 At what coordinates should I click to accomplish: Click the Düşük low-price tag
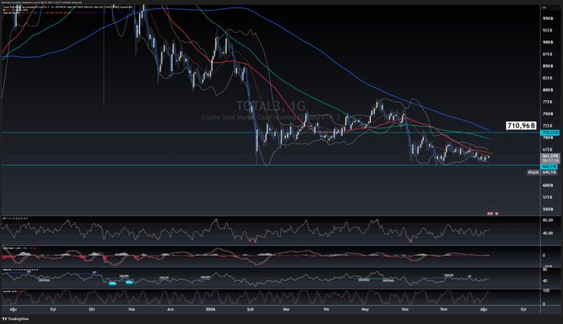point(533,172)
